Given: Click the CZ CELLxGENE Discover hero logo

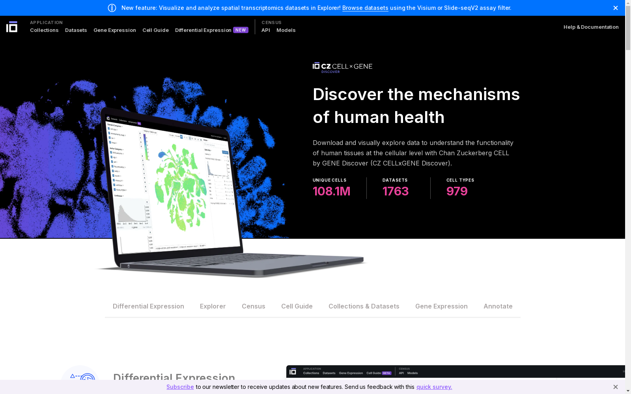Looking at the screenshot, I should 342,67.
